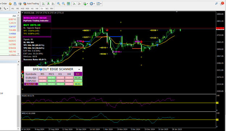Toggle the Chart Shift icon
Image resolution: width=226 pixels, height=131 pixels.
(79, 4)
